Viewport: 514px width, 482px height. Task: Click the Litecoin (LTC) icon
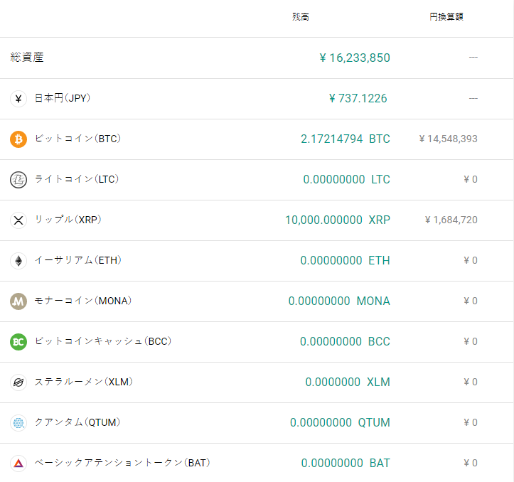coord(18,180)
